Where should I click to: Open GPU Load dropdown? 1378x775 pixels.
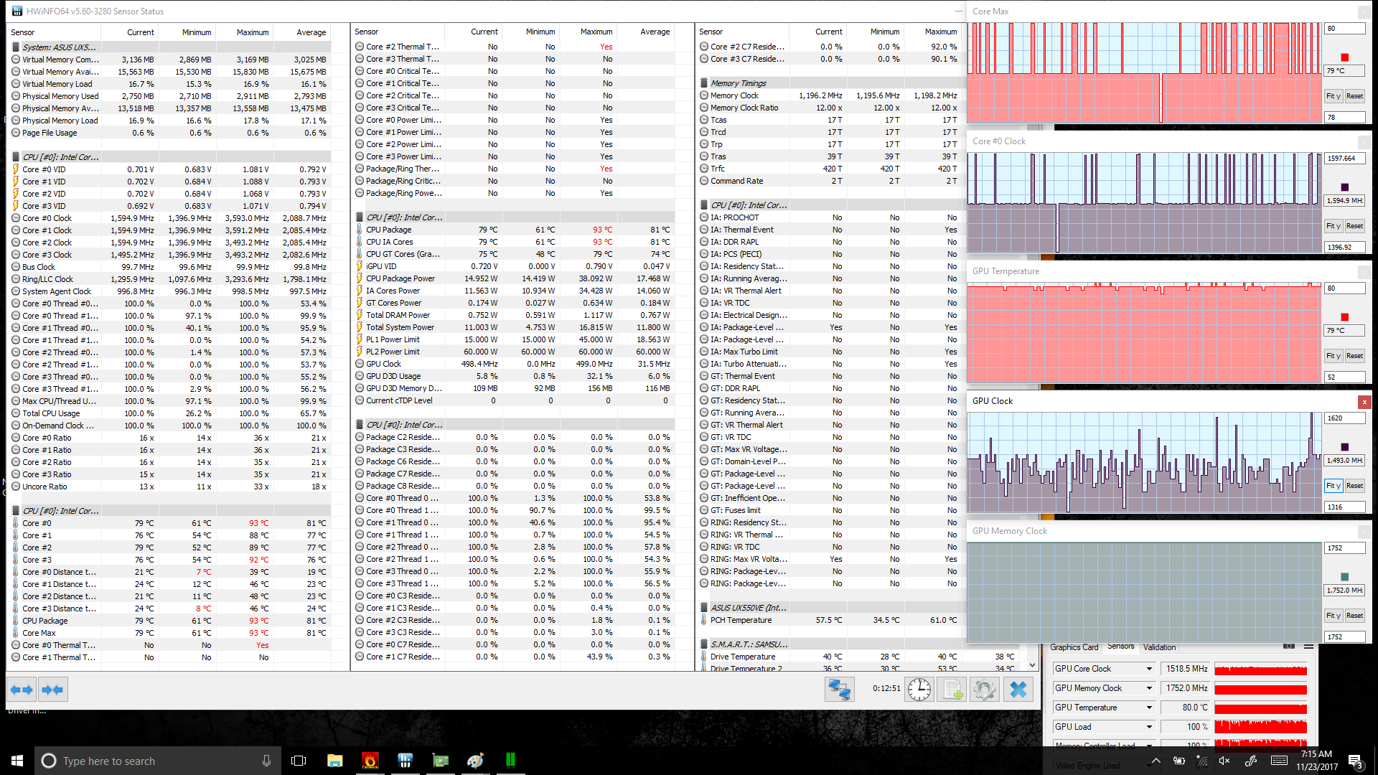[1149, 727]
